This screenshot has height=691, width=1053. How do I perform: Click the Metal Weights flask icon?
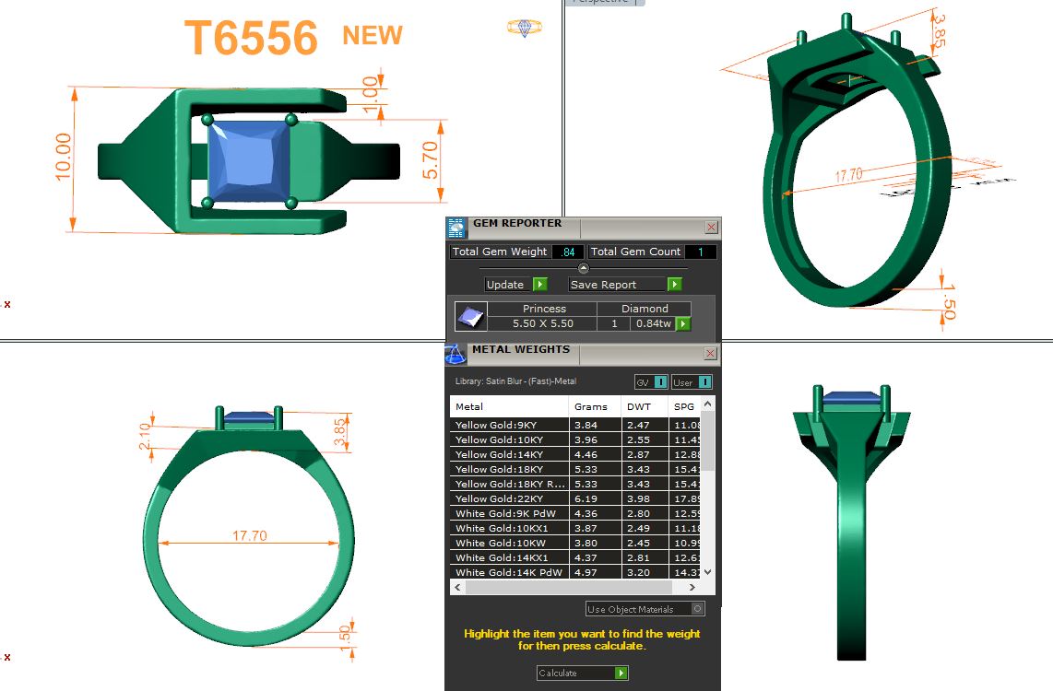pos(456,354)
